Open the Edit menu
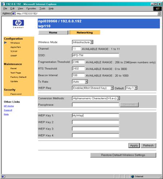Image resolution: width=163 pixels, height=179 pixels. pyautogui.click(x=12, y=9)
